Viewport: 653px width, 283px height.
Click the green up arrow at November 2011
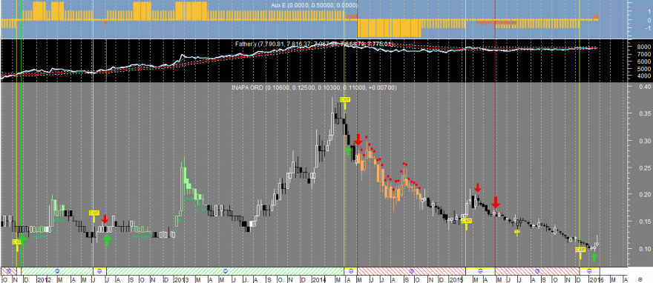(x=23, y=239)
